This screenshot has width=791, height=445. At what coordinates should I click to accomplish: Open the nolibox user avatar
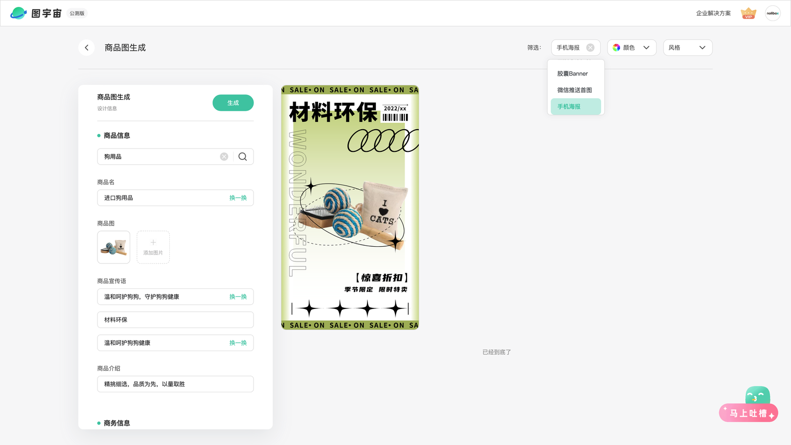pos(773,13)
